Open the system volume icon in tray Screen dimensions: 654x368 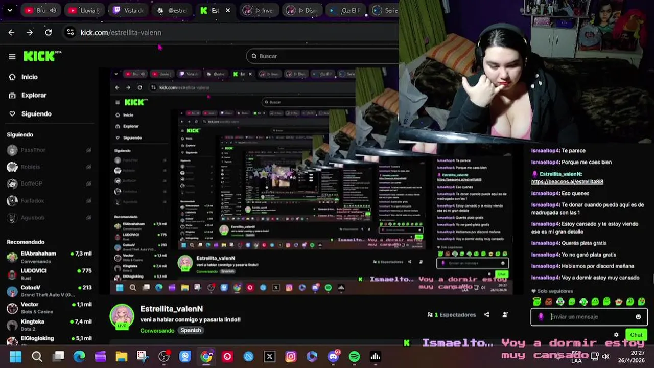tap(606, 357)
